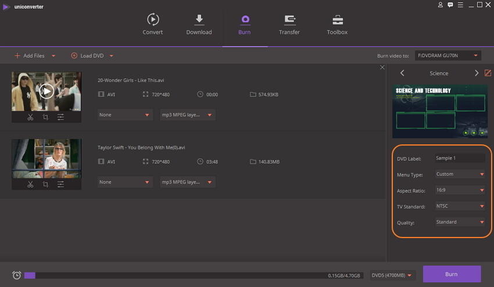
Task: Open the Download tab
Action: 199,24
